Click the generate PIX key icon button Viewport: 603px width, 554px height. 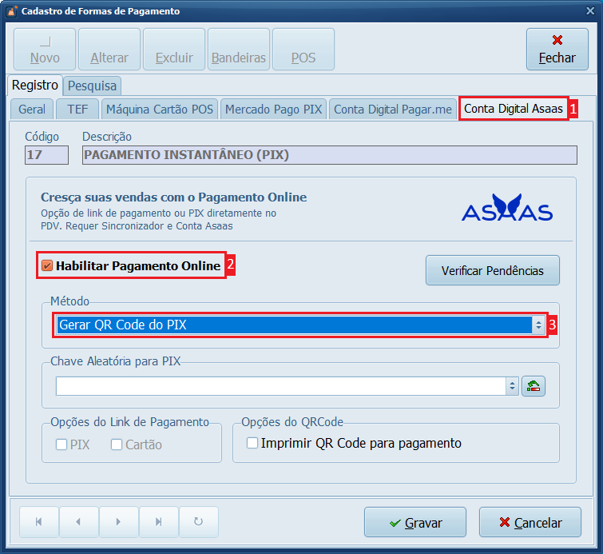[x=534, y=386]
